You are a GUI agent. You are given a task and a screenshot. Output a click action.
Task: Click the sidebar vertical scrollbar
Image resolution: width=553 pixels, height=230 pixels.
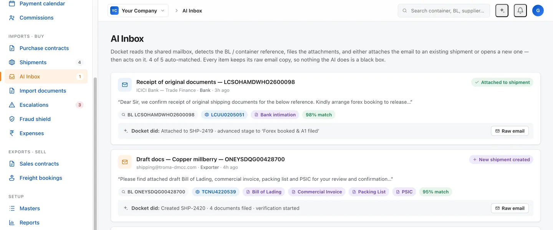coord(95,153)
